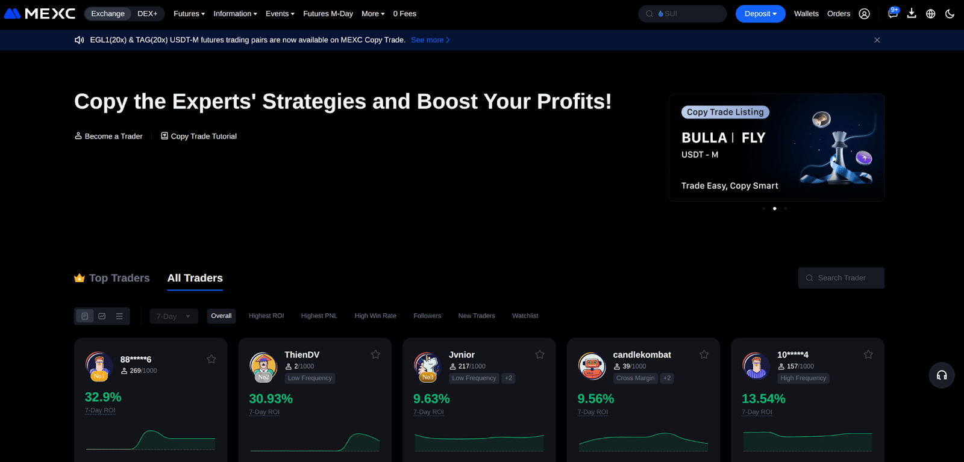This screenshot has height=462, width=964.
Task: Add 88*****6 to watchlist star
Action: point(211,359)
